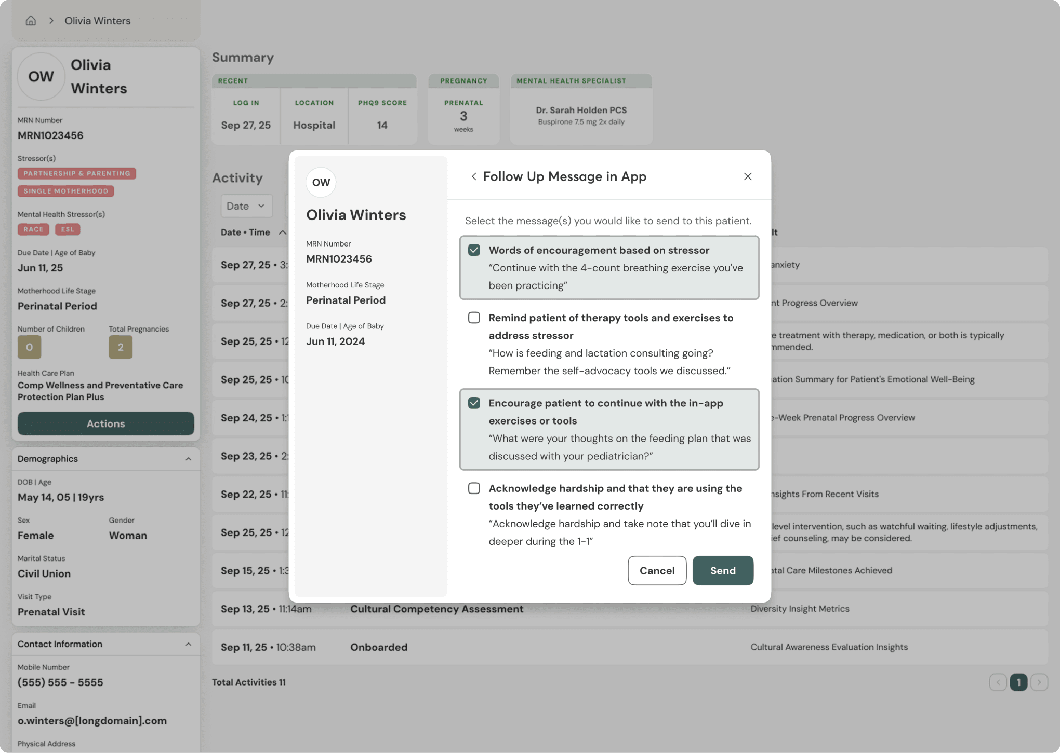1060x753 pixels.
Task: Check 'Remind patient of therapy tools' option
Action: tap(473, 318)
